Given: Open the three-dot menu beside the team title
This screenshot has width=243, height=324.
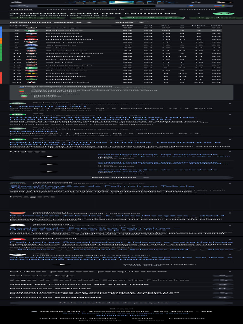Looking at the screenshot, I should tap(199, 14).
